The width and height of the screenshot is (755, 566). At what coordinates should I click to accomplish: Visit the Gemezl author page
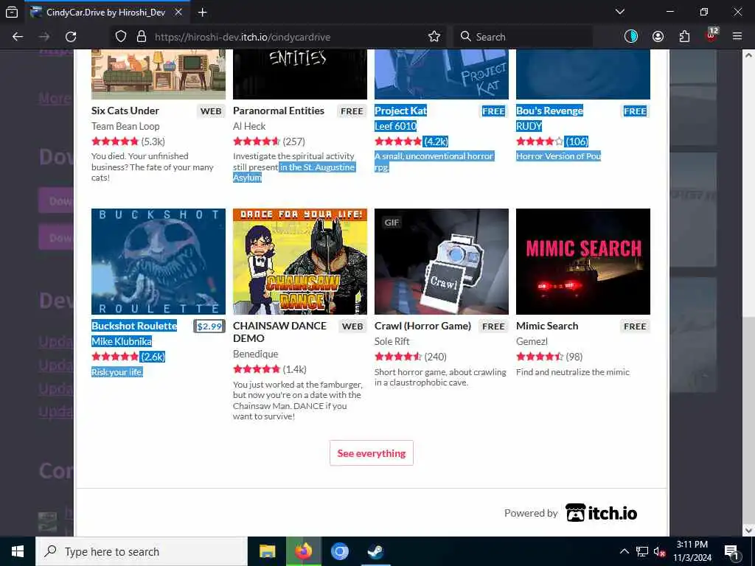click(x=532, y=341)
